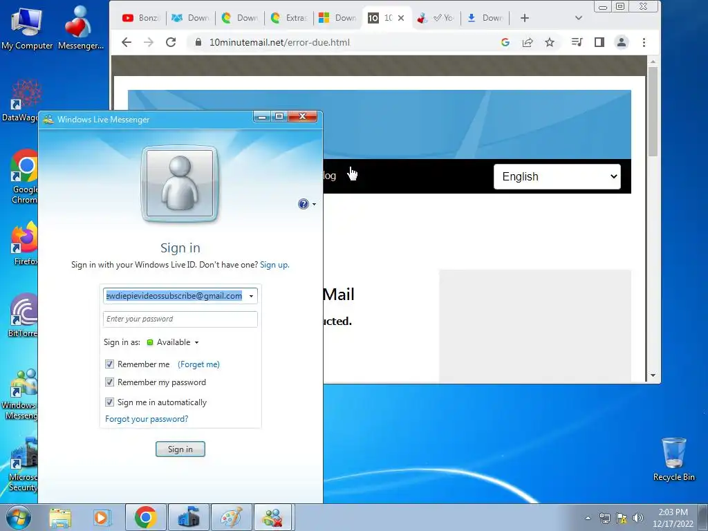Switch to Chrome on the taskbar

pyautogui.click(x=145, y=517)
